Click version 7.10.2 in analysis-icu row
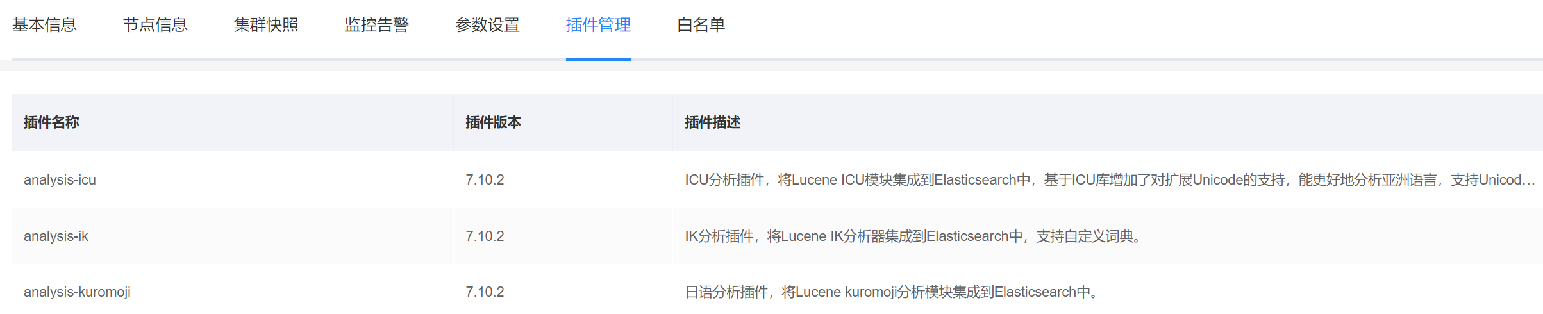1543x314 pixels. [485, 180]
